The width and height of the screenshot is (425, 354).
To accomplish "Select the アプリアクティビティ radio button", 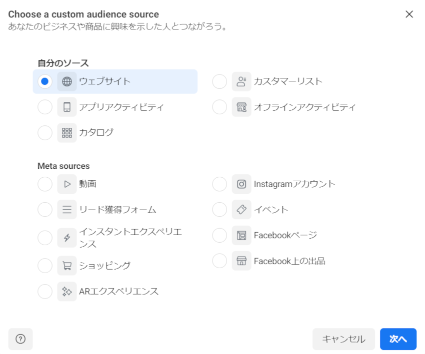I will click(x=45, y=107).
